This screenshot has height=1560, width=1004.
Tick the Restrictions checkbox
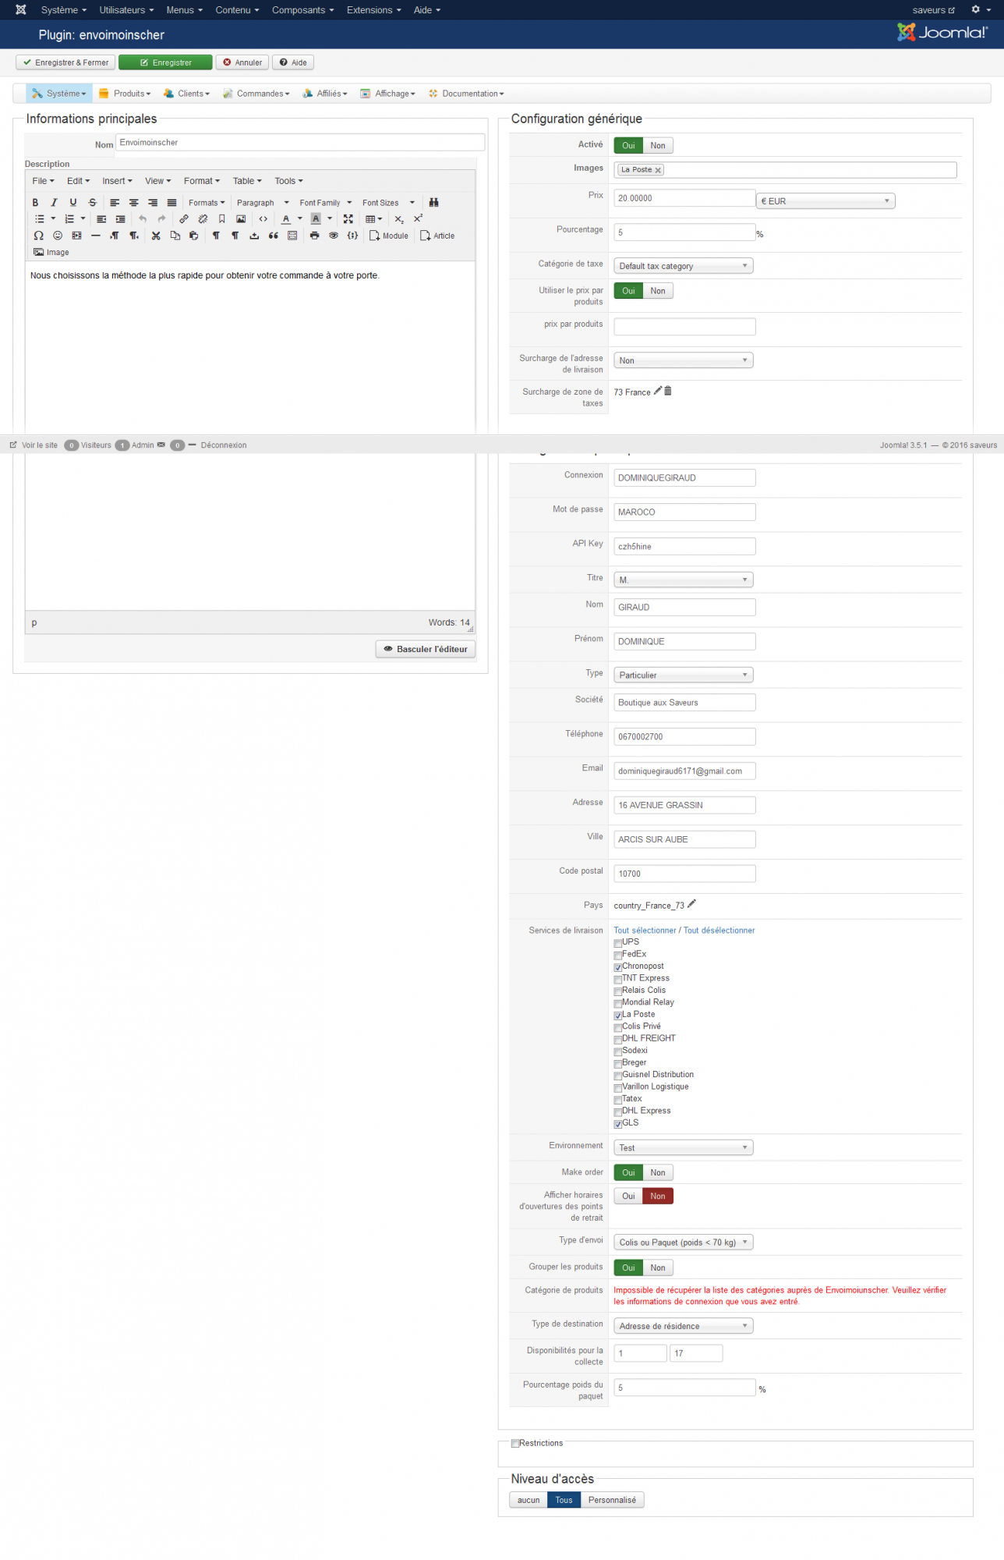pyautogui.click(x=515, y=1444)
